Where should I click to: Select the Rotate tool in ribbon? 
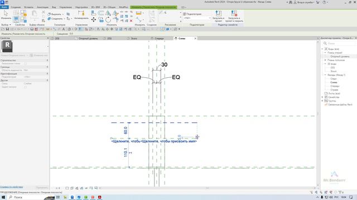coord(108,20)
